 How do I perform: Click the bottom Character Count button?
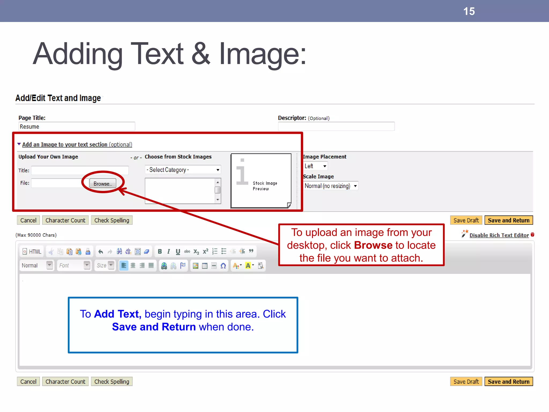pyautogui.click(x=65, y=381)
